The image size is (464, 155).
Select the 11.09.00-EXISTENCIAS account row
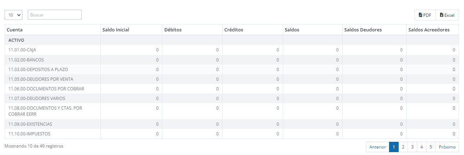(x=232, y=124)
